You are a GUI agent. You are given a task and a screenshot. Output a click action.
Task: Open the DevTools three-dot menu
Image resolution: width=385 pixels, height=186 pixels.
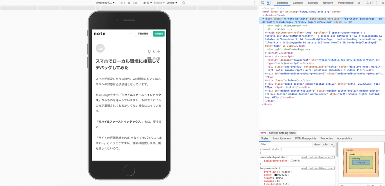(376, 3)
